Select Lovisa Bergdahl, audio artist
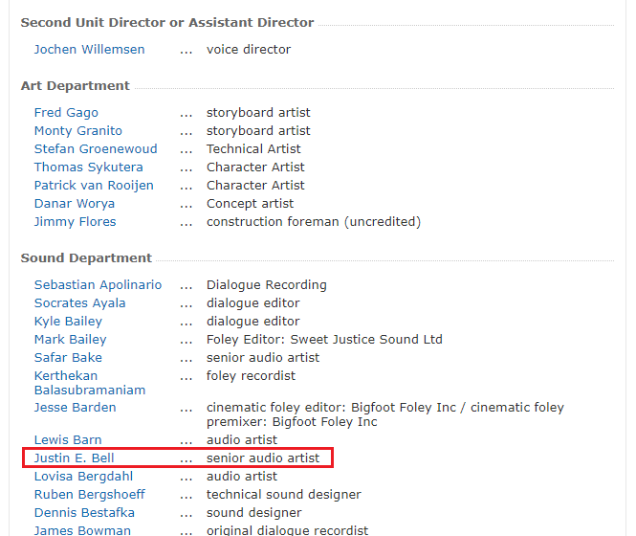Screen dimensions: 636x536 click(x=83, y=476)
